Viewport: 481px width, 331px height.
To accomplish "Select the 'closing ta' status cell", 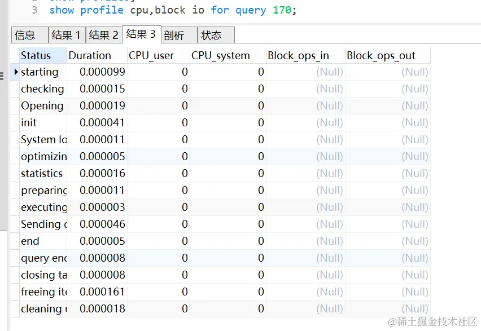I will click(43, 275).
